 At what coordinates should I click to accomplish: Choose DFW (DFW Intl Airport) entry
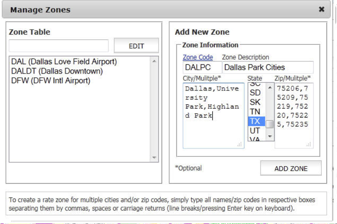pos(51,80)
